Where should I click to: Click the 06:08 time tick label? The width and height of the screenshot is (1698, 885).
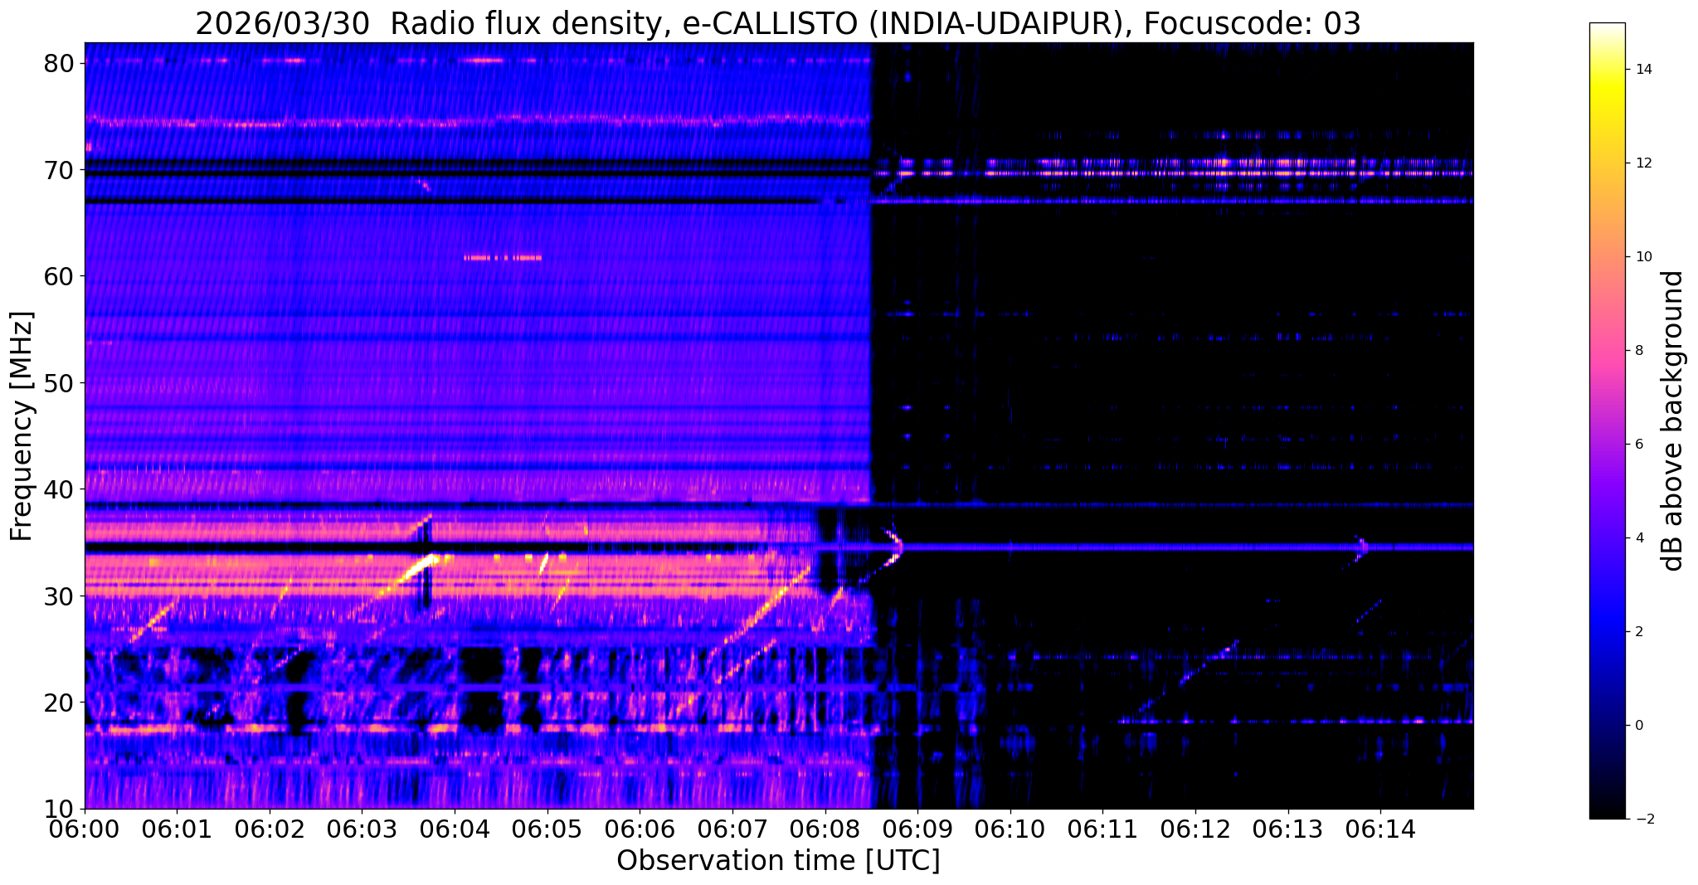click(x=825, y=828)
